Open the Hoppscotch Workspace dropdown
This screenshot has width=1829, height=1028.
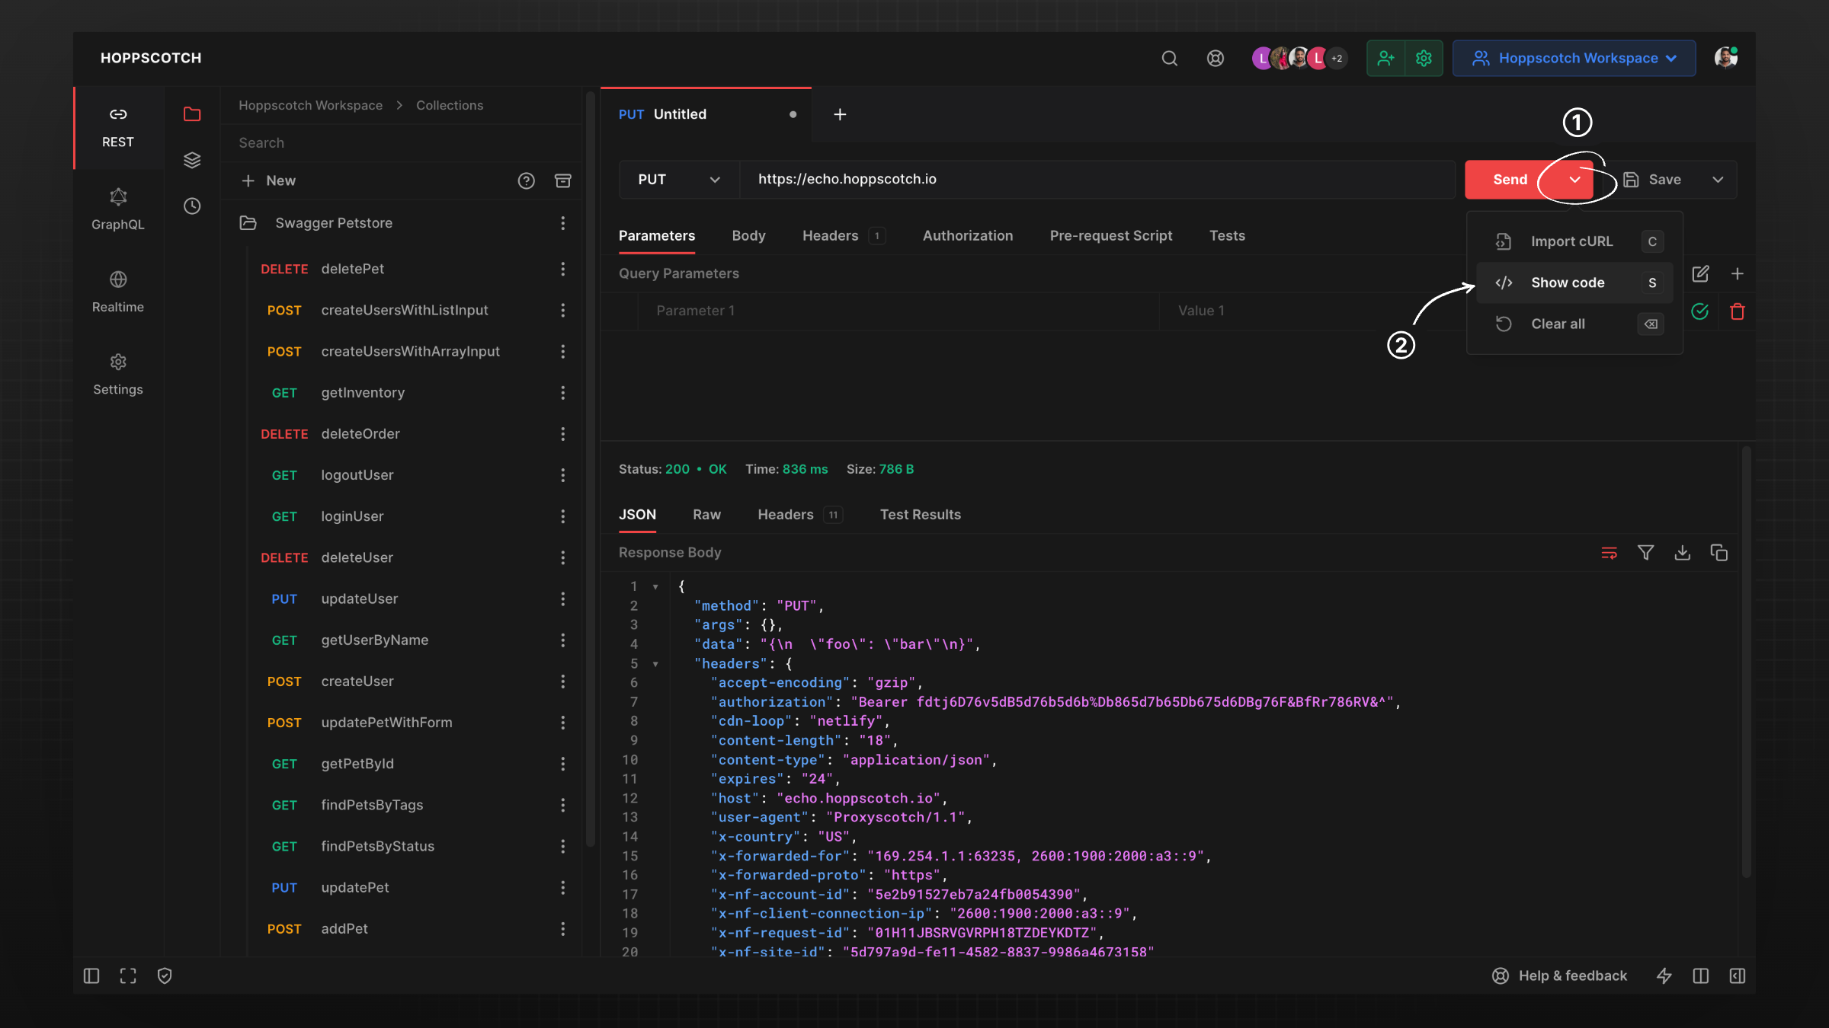1574,58
